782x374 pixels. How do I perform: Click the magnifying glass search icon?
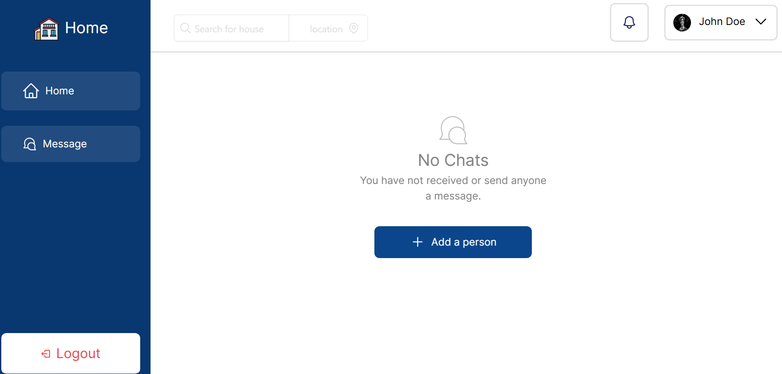185,28
